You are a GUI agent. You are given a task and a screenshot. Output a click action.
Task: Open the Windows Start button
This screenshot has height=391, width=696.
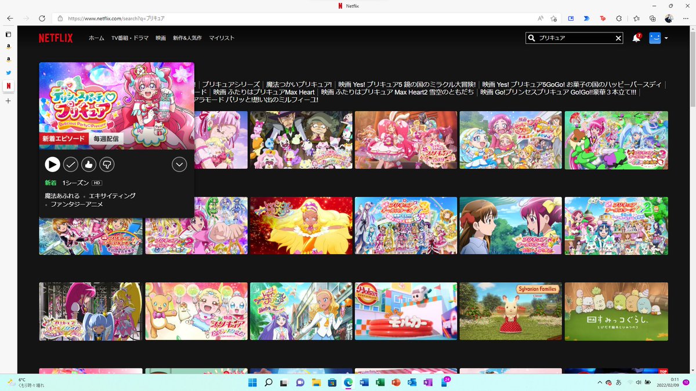point(252,382)
